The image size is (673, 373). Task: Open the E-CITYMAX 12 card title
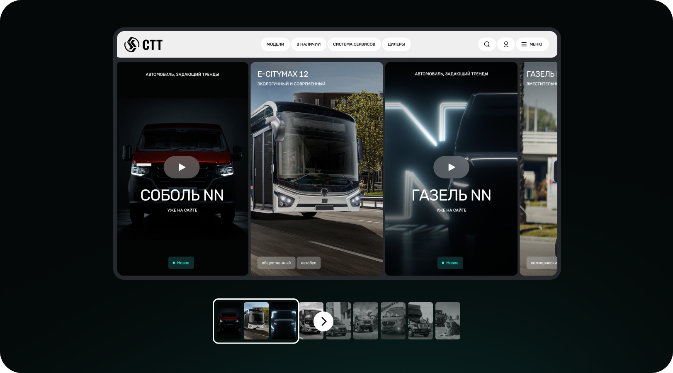coord(283,74)
